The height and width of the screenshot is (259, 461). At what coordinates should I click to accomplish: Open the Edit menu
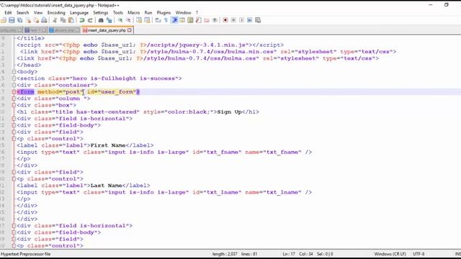click(8, 13)
